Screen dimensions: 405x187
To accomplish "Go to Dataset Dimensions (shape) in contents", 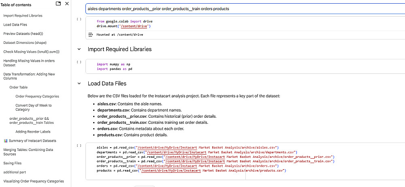I will [24, 43].
